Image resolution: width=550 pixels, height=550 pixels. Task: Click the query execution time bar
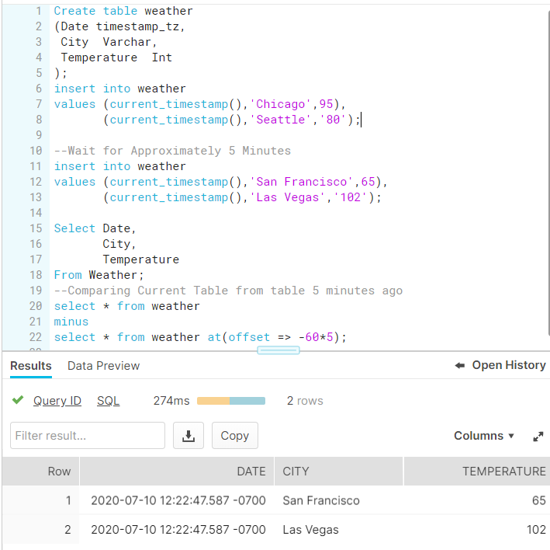[231, 401]
